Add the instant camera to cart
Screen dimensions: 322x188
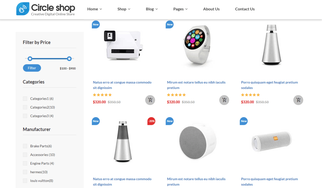[x=150, y=100]
